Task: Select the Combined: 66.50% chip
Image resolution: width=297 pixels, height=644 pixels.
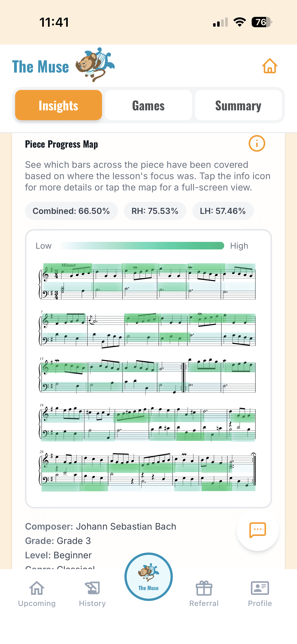Action: pos(71,211)
